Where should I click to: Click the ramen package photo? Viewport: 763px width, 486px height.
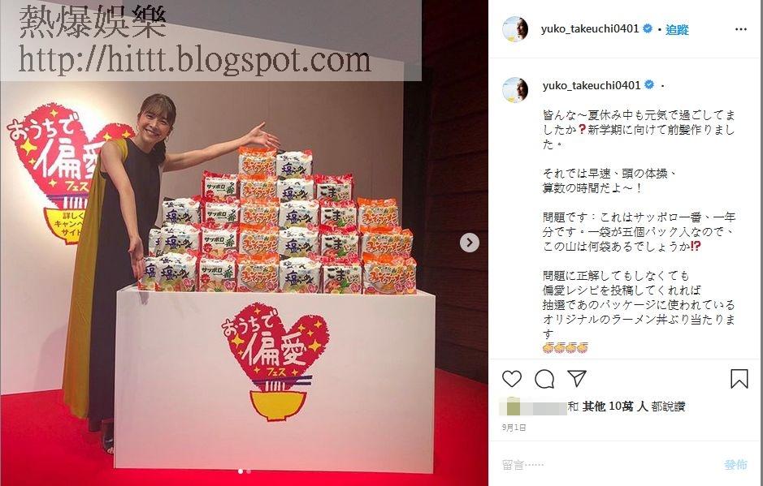(x=244, y=243)
